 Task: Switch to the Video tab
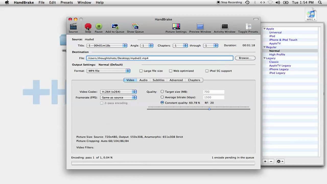click(130, 80)
